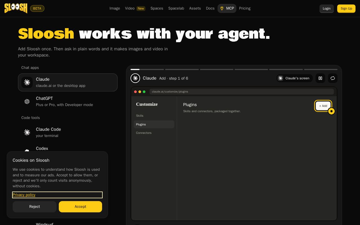Select Claude in chat apps list
This screenshot has width=360, height=225.
(68, 82)
